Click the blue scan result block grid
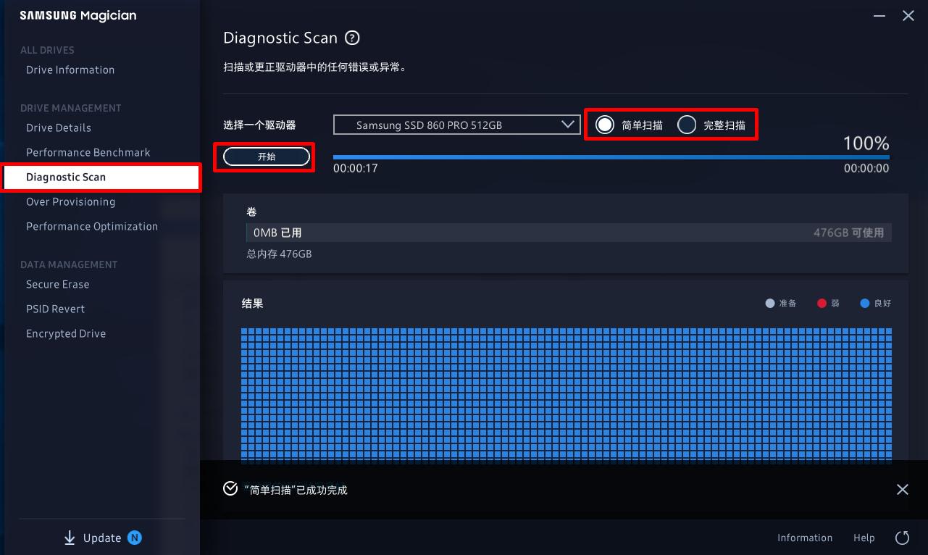Image resolution: width=928 pixels, height=555 pixels. click(x=567, y=394)
